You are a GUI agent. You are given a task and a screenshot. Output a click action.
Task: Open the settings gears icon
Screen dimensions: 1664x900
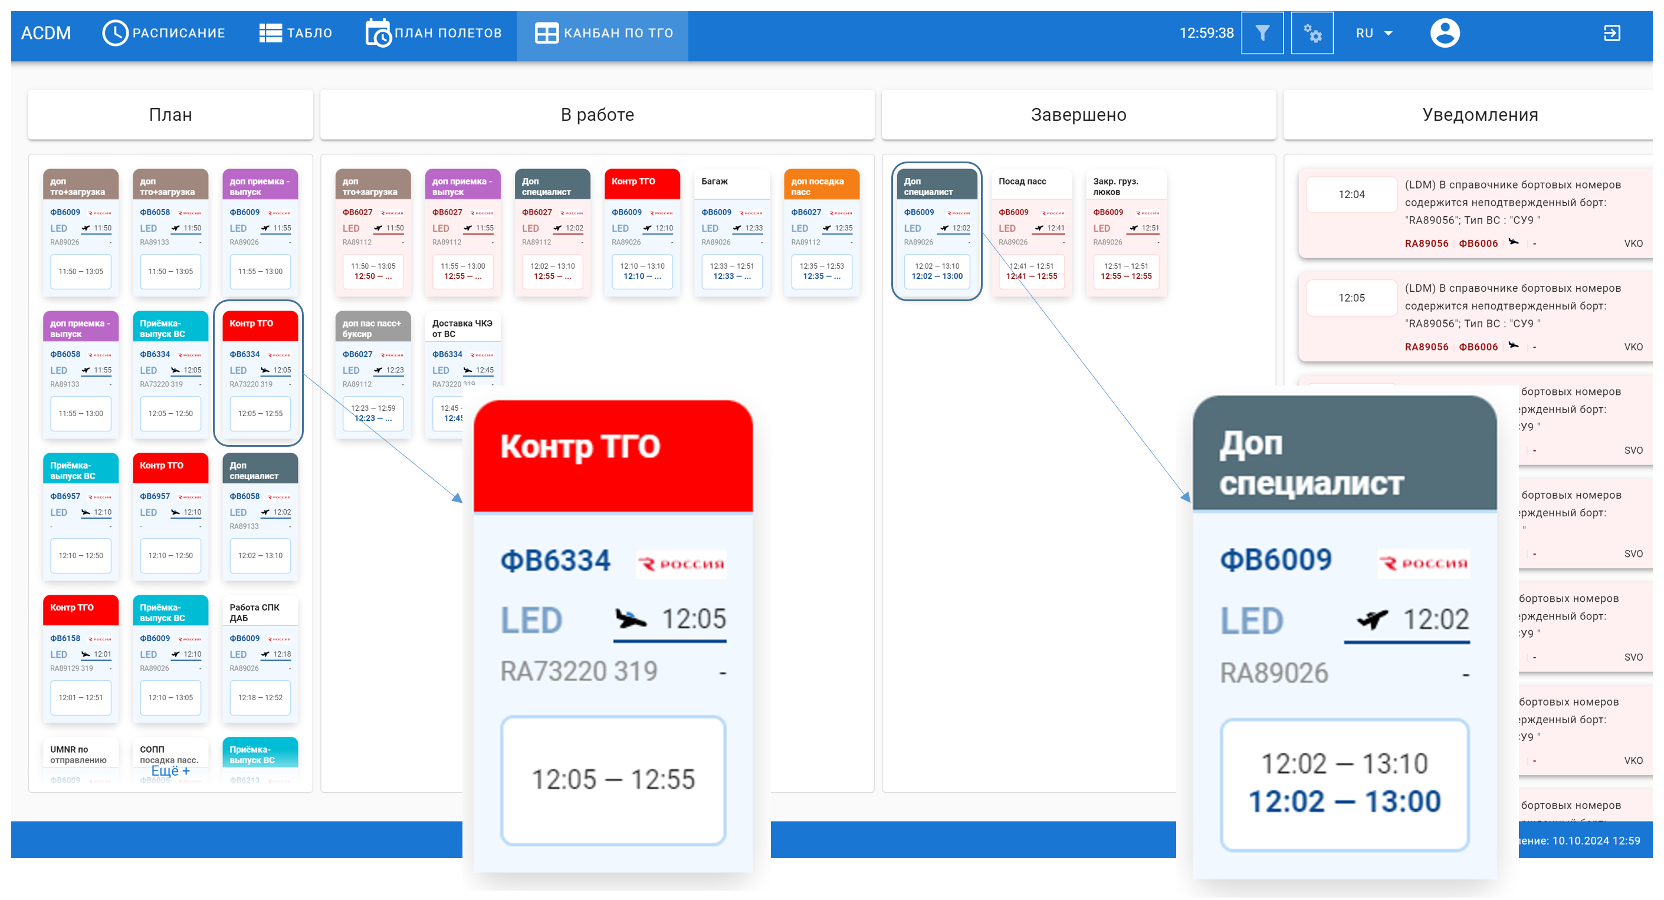click(x=1312, y=33)
